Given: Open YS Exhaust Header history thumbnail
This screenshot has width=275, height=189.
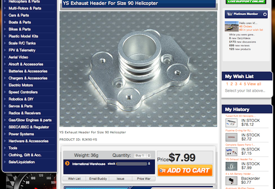Looking at the screenshot, I should pos(231,166).
